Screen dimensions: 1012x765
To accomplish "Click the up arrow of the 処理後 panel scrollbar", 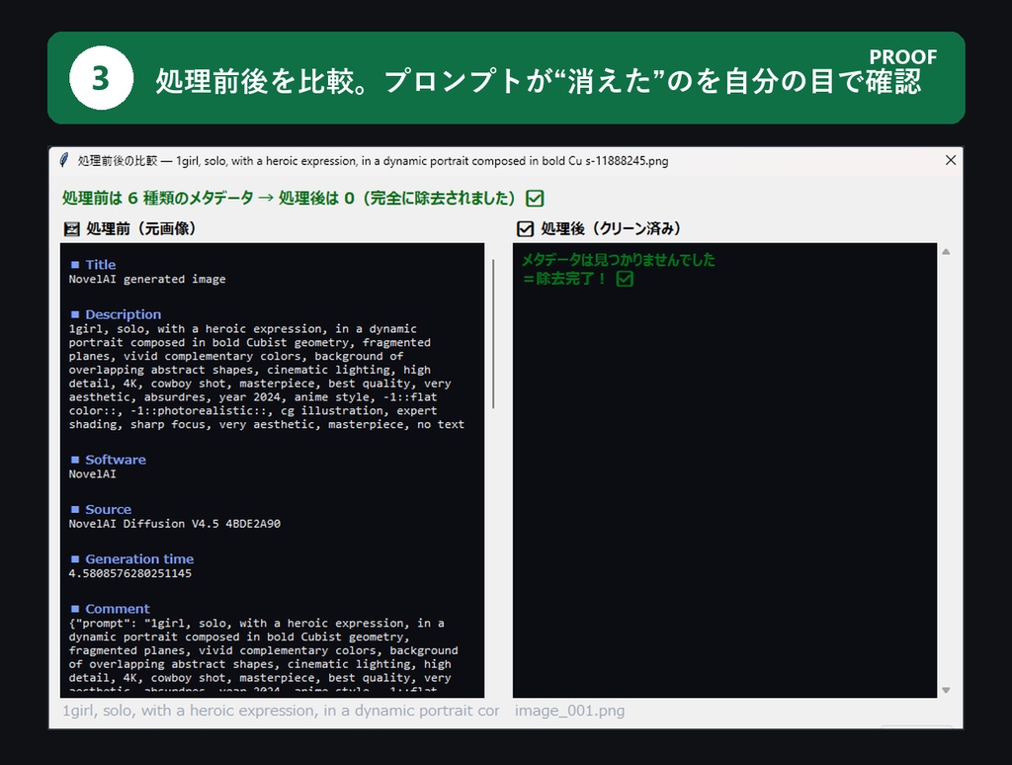I will point(946,252).
